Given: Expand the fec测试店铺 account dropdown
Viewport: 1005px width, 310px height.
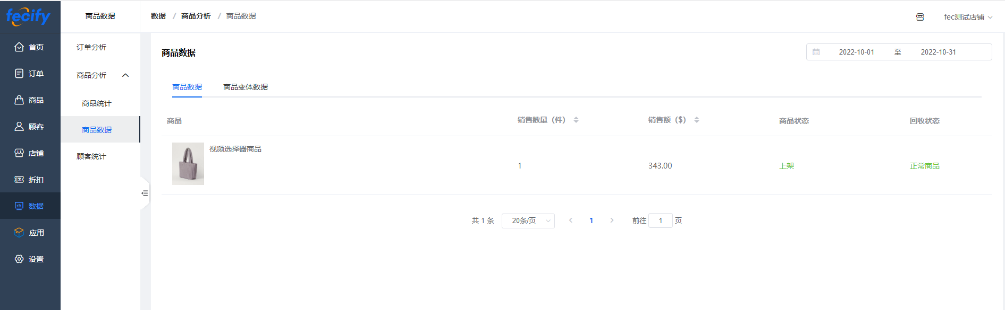Looking at the screenshot, I should point(968,17).
